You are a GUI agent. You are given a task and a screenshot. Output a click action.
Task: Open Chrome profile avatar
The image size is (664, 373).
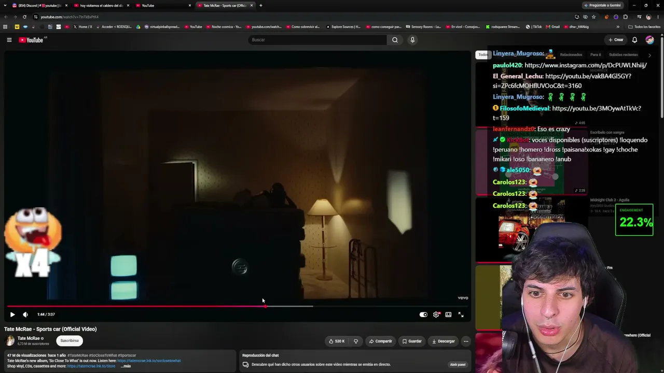point(648,17)
